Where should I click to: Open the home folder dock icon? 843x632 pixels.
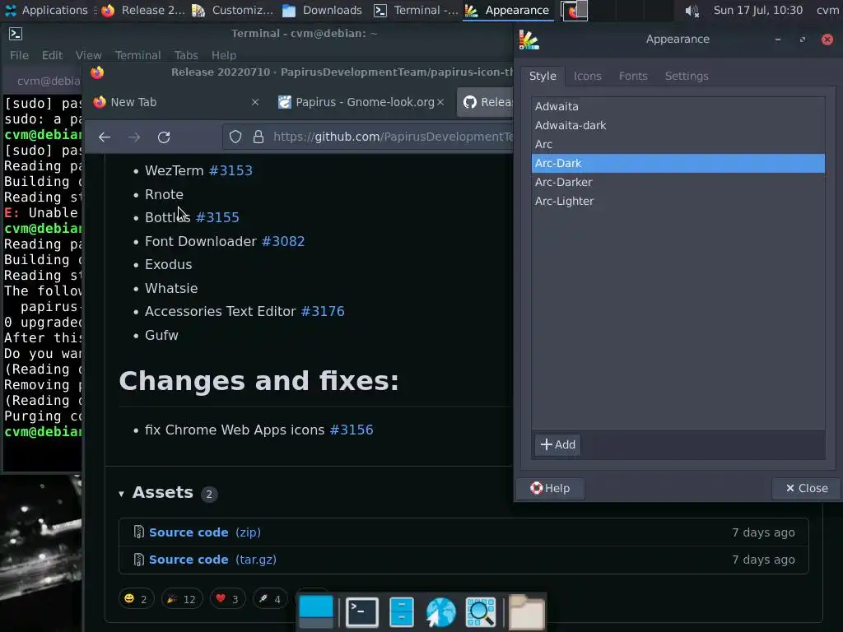(x=527, y=612)
